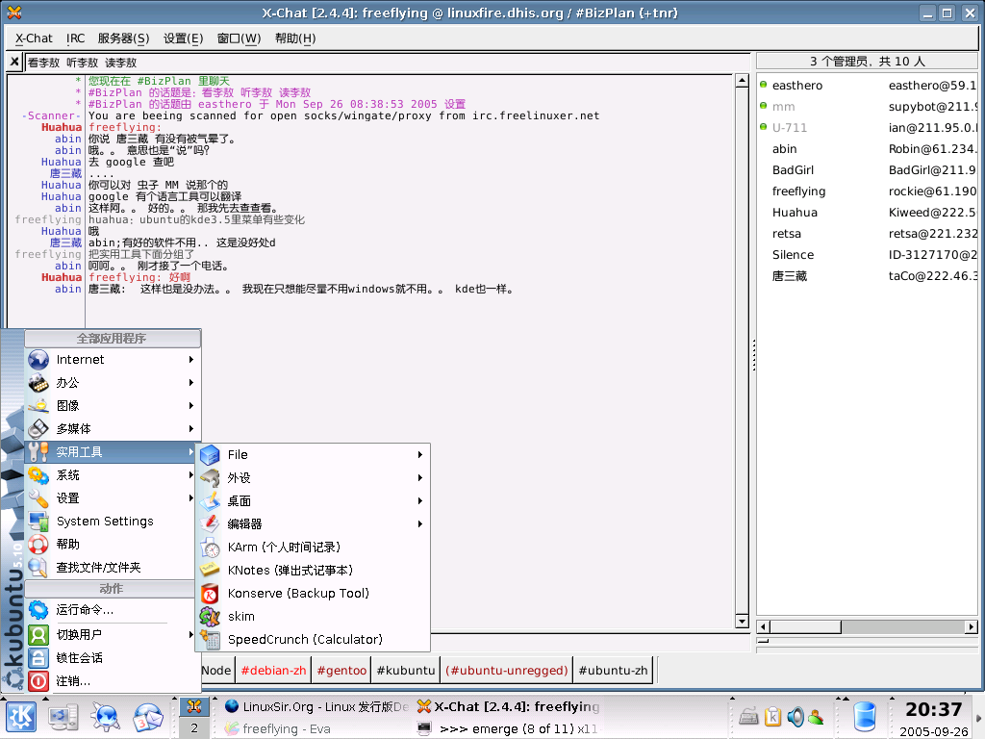Click the computer desktop icon on panel
The image size is (985, 739).
[x=63, y=717]
